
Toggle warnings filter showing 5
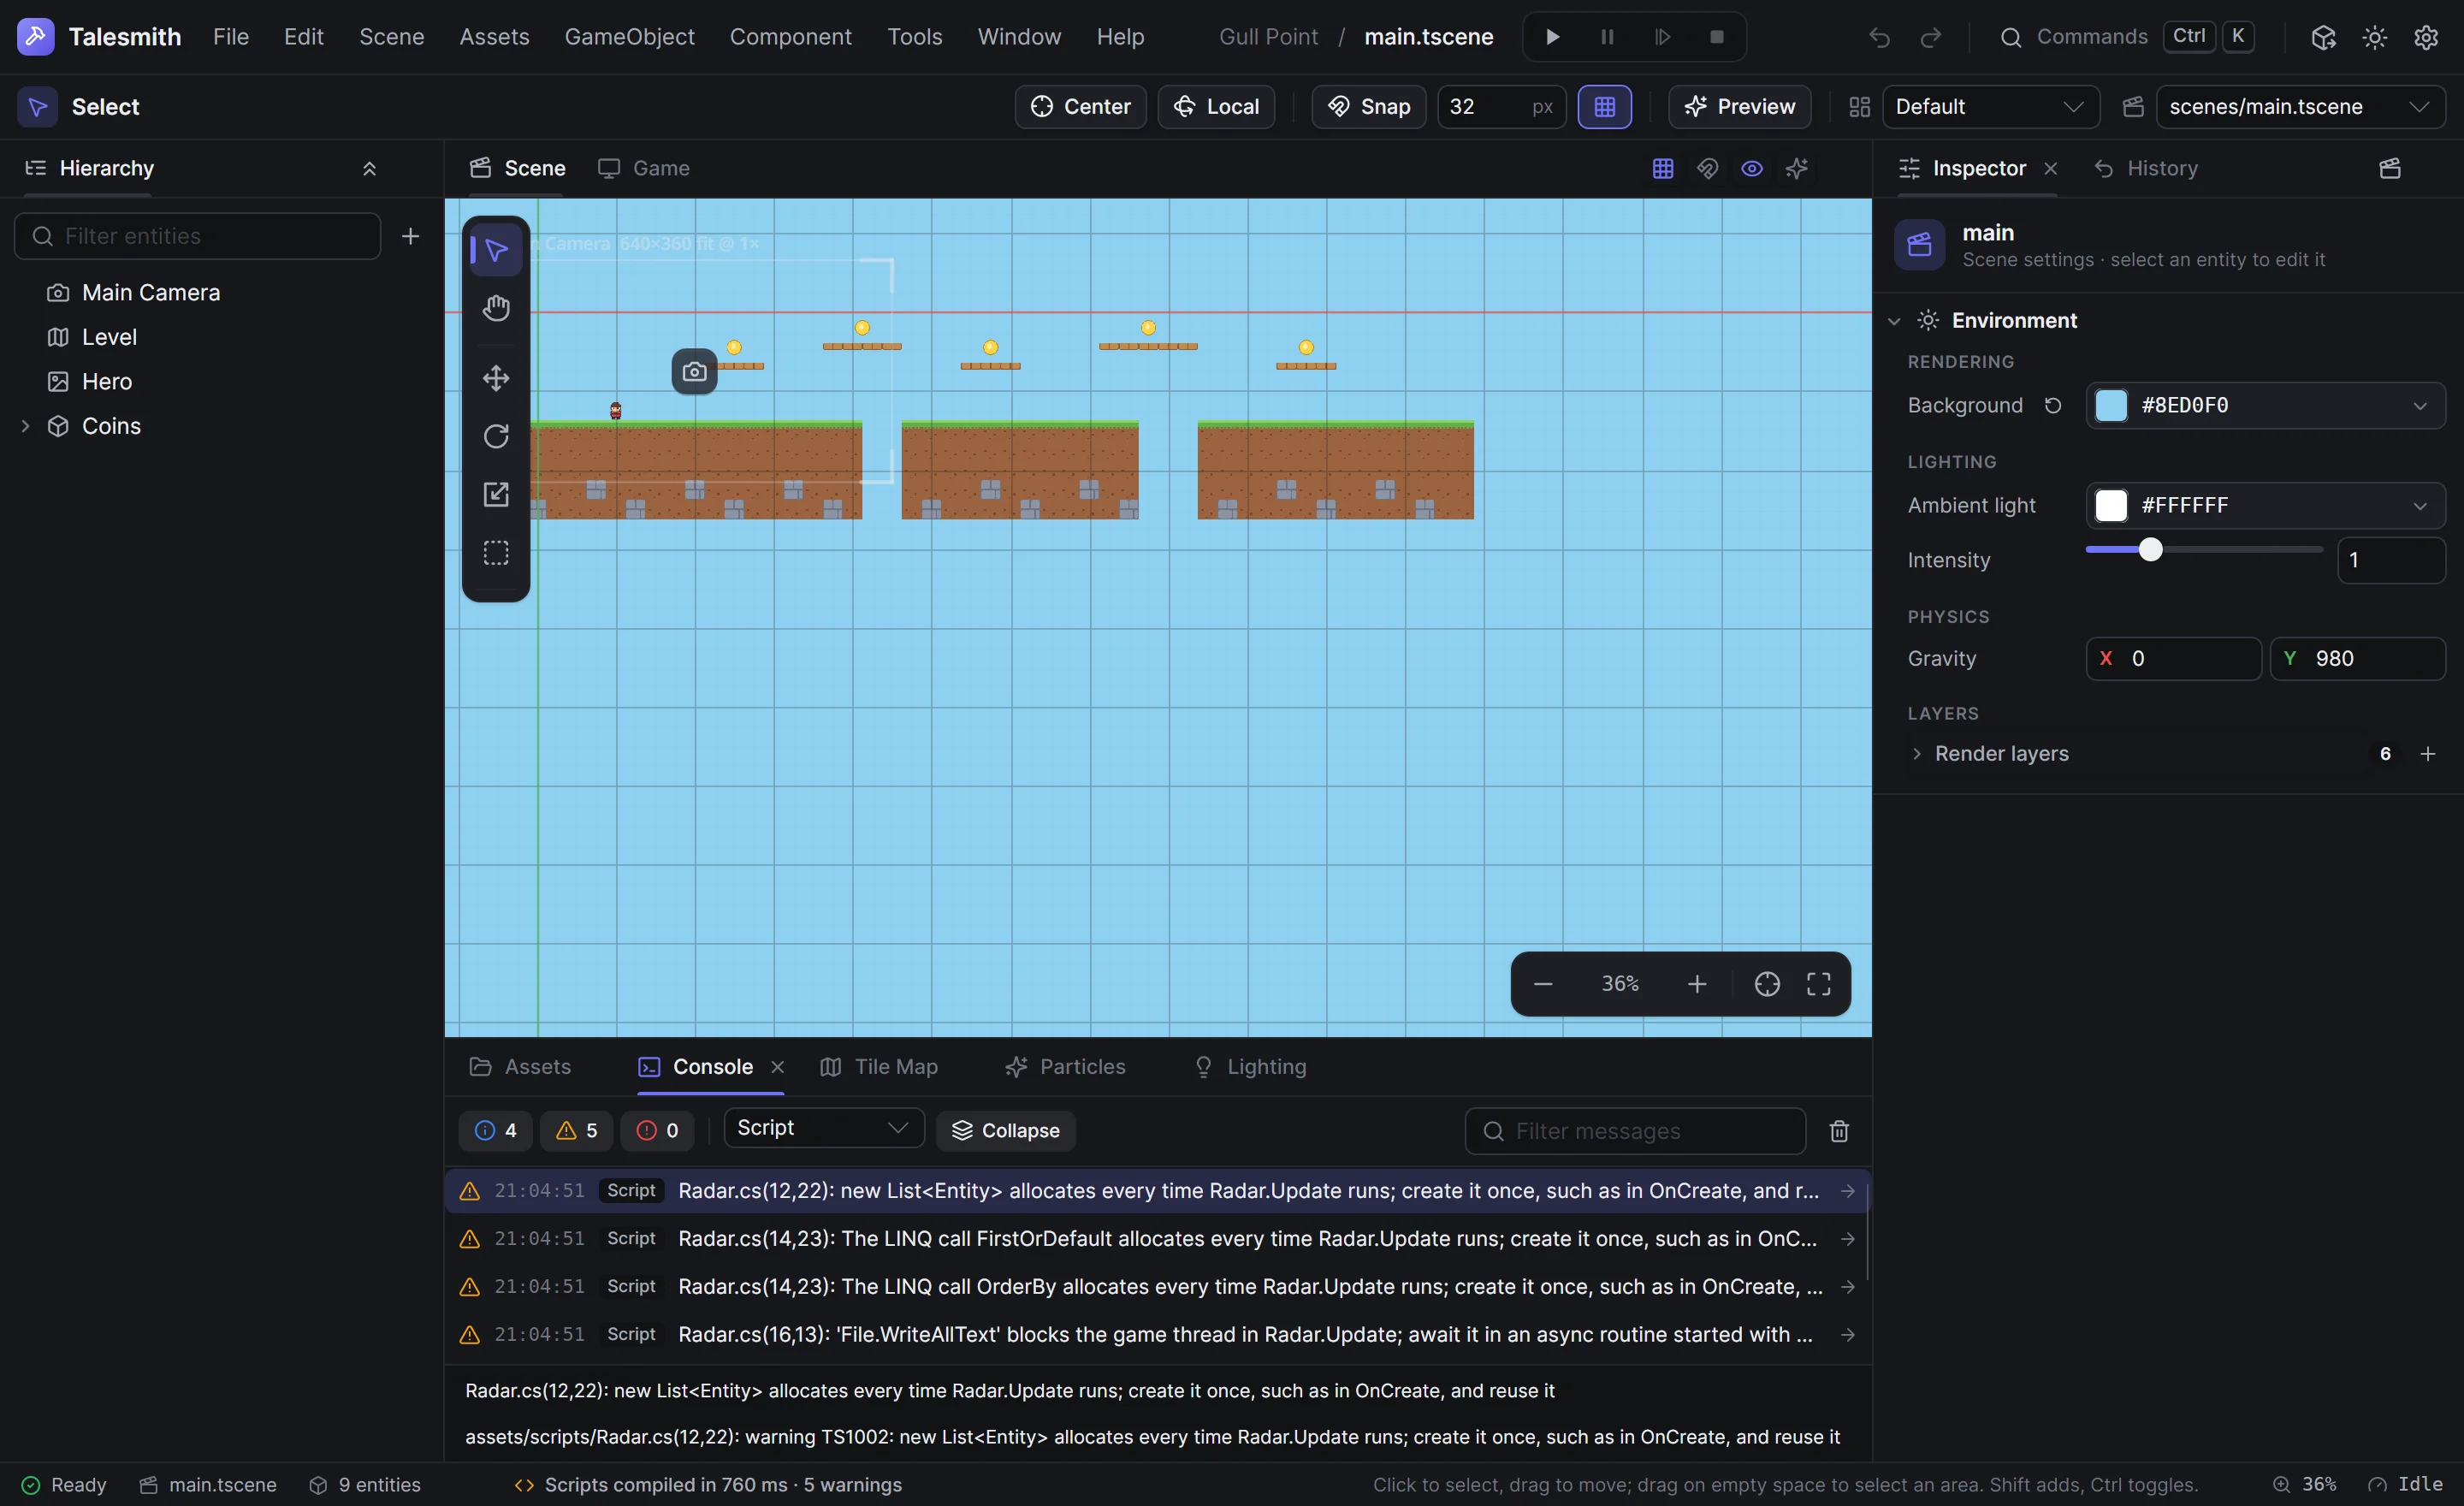click(x=577, y=1131)
